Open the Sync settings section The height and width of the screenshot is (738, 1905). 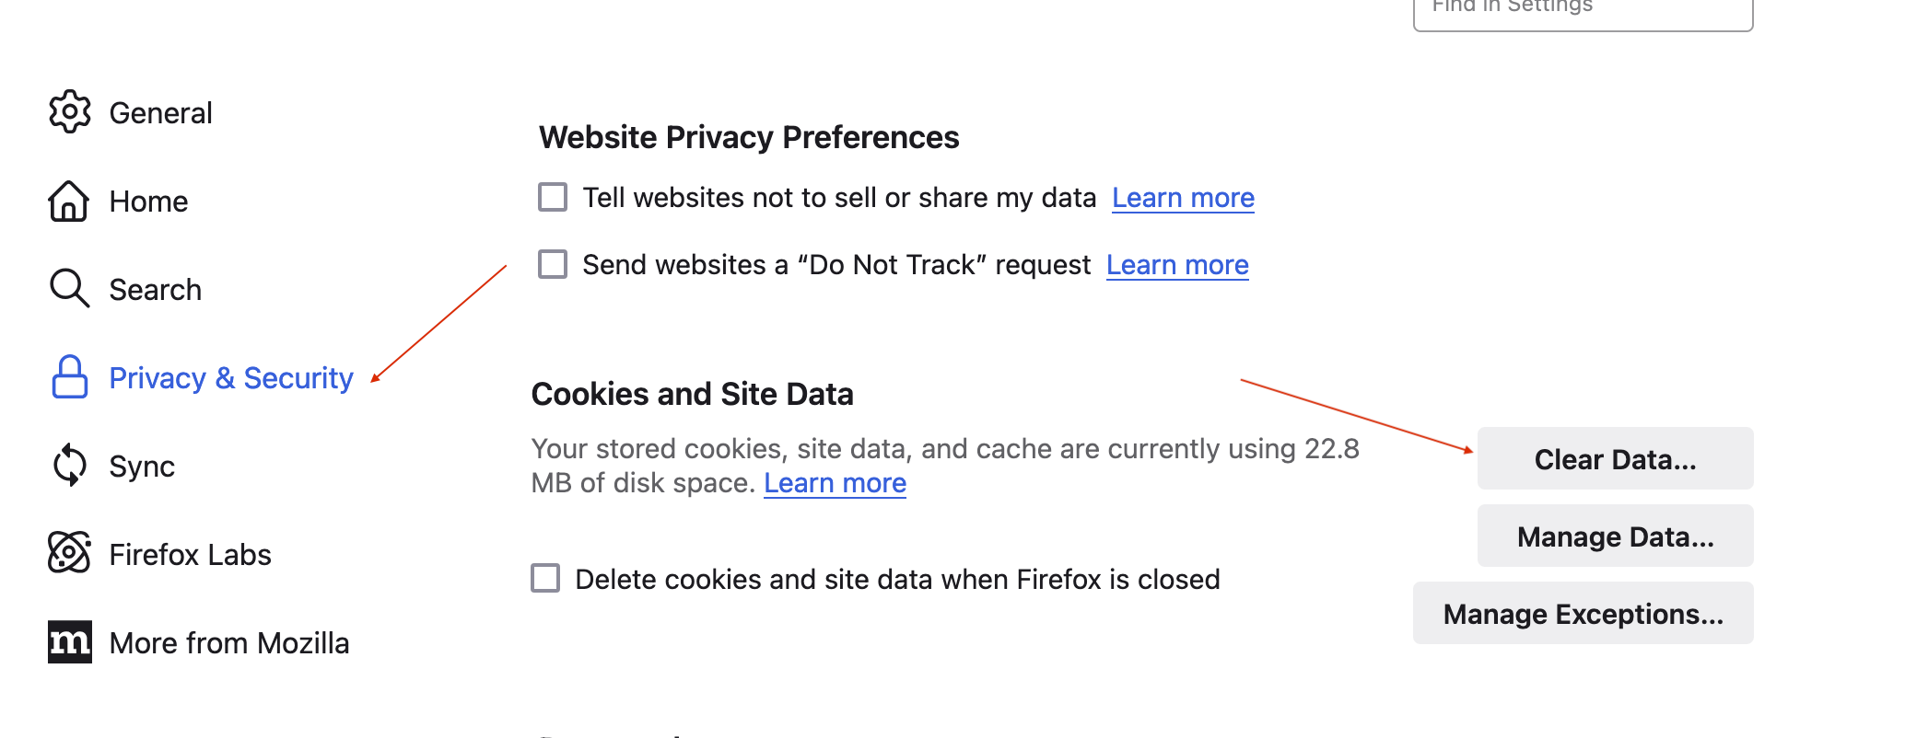[142, 467]
